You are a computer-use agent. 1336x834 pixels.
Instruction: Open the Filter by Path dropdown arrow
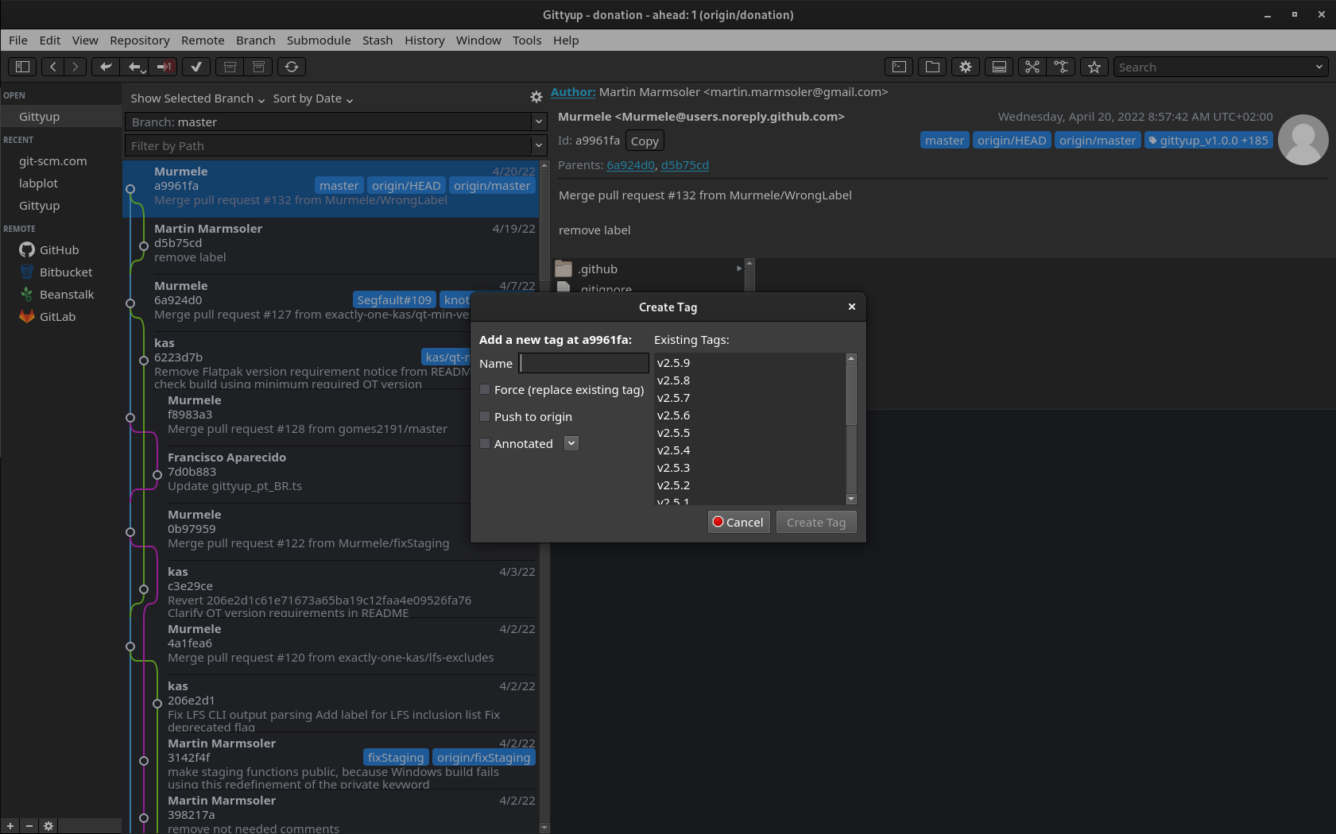539,145
